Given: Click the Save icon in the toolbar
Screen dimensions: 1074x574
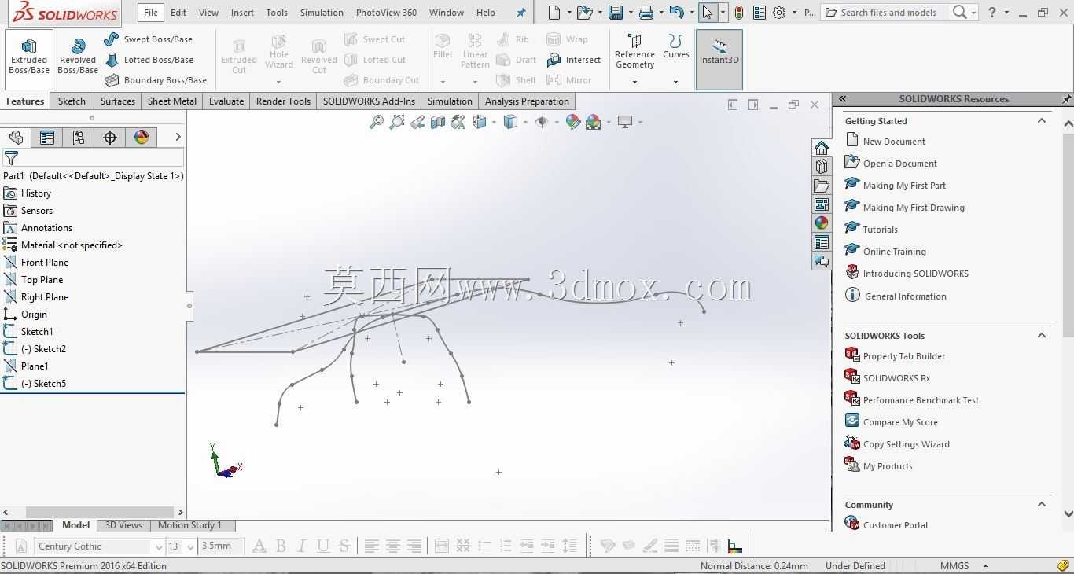Looking at the screenshot, I should [x=616, y=13].
